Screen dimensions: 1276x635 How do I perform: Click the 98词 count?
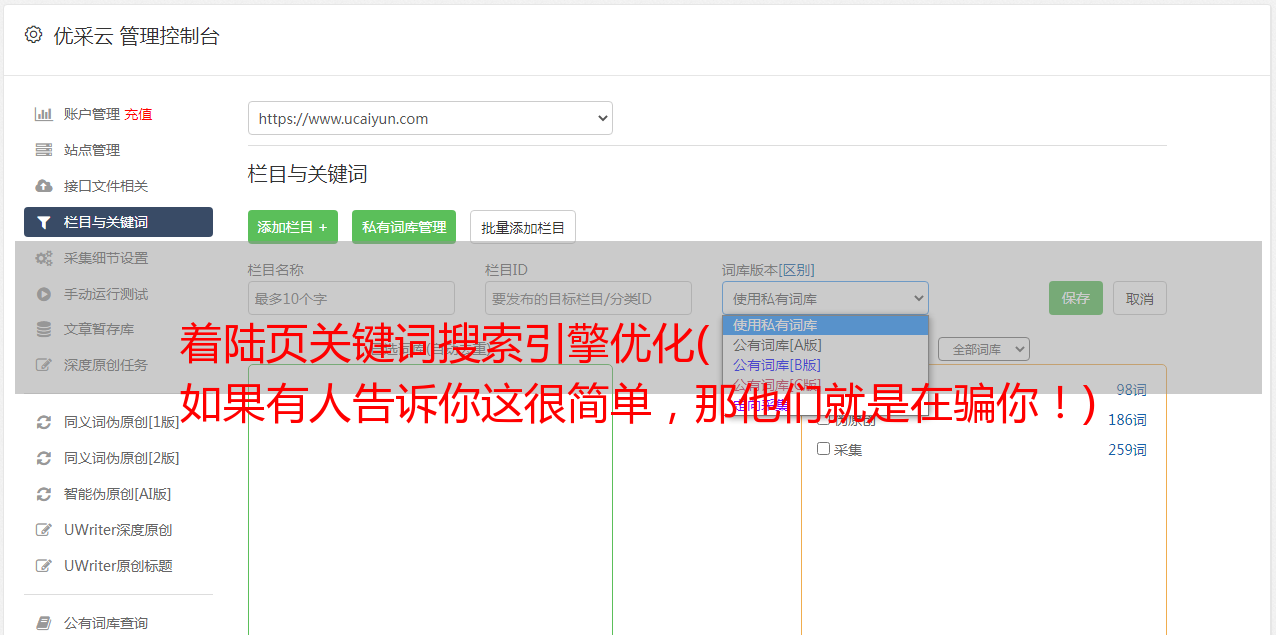(1131, 390)
